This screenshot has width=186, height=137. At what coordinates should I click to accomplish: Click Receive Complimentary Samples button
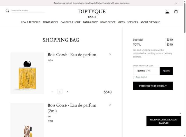(164, 121)
